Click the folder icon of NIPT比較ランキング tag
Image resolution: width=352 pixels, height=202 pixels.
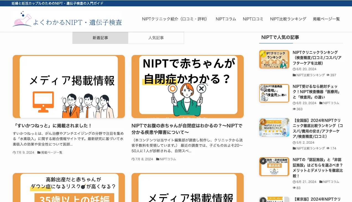click(x=294, y=75)
